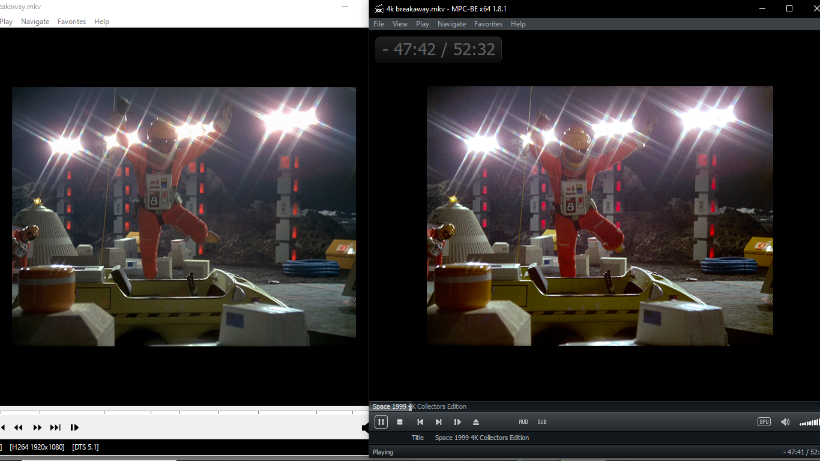
Task: Skip to next chapter in MPC-BE
Action: pos(438,422)
